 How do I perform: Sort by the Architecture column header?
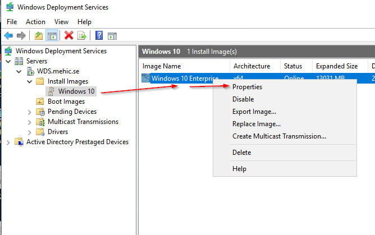251,66
